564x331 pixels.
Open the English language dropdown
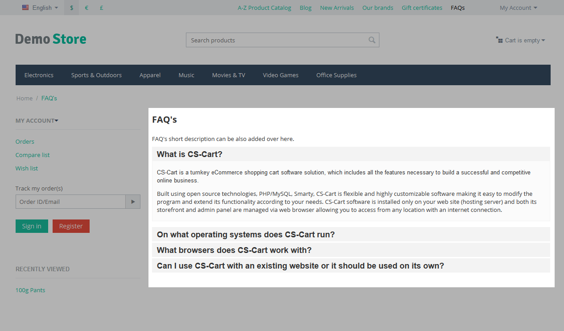point(40,8)
